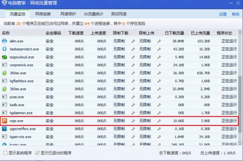
Task: Uncheck the 显示已退出的程序 checkbox
Action: click(37, 153)
